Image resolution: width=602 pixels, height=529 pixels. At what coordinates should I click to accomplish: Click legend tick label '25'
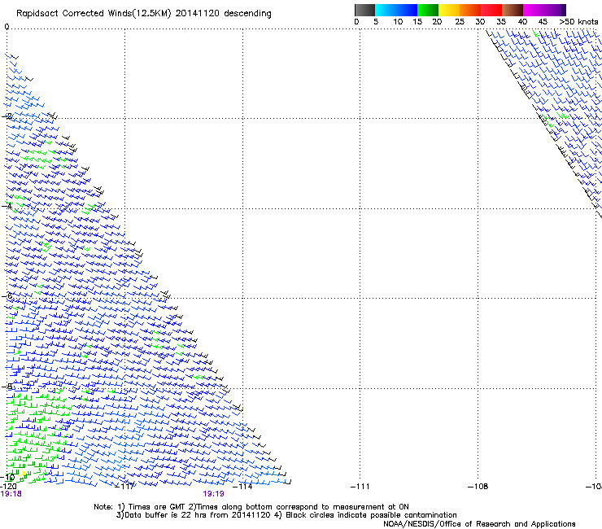point(460,22)
